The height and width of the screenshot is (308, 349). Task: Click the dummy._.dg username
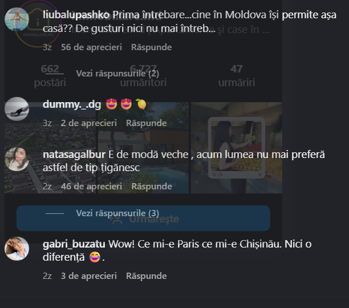coord(72,104)
